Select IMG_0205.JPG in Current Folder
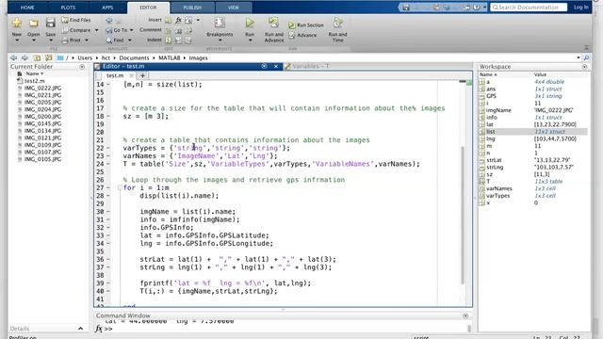Image resolution: width=603 pixels, height=339 pixels. (x=42, y=103)
